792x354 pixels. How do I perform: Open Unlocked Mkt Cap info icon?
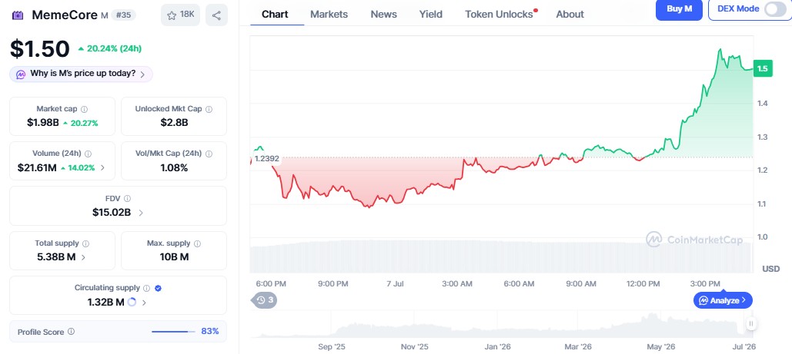tap(209, 109)
